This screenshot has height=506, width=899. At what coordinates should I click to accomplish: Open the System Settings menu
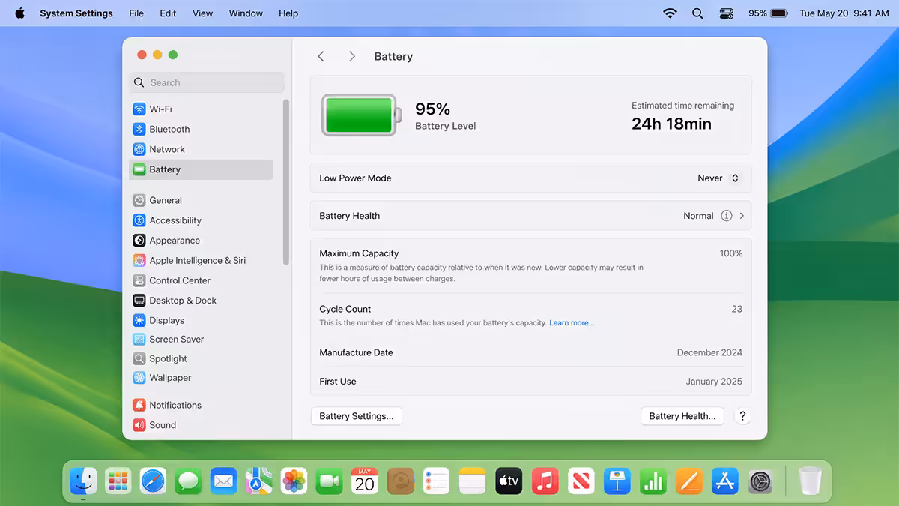click(76, 13)
